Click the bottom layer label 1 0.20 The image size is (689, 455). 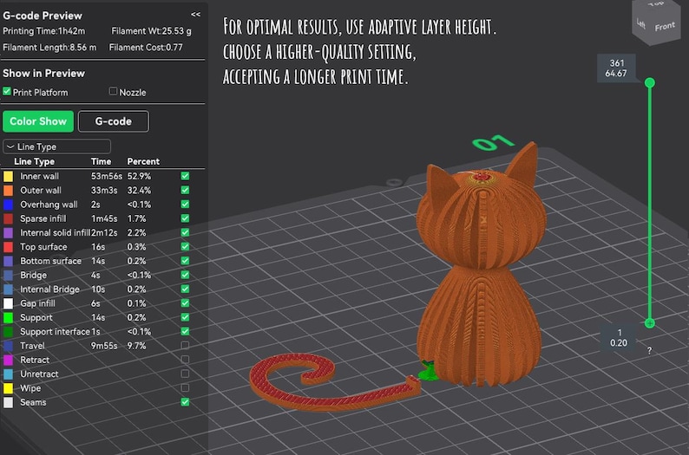click(619, 337)
